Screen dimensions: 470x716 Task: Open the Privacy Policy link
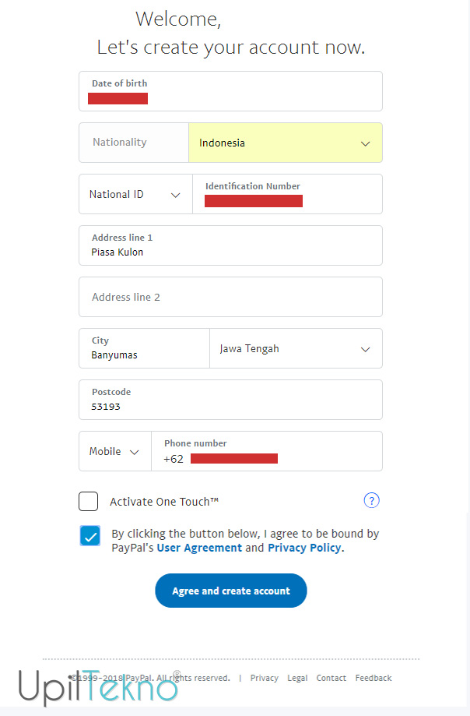[304, 548]
